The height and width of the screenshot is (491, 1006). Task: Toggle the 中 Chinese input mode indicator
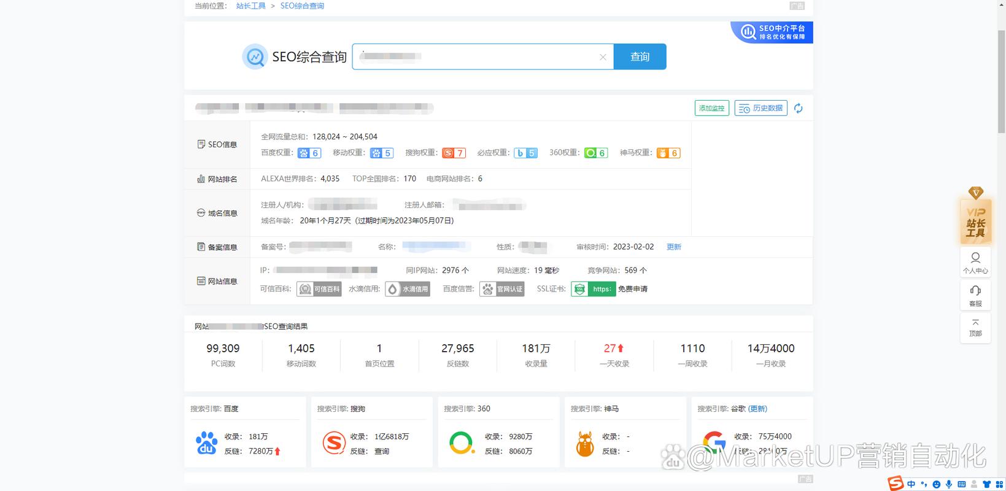[911, 484]
